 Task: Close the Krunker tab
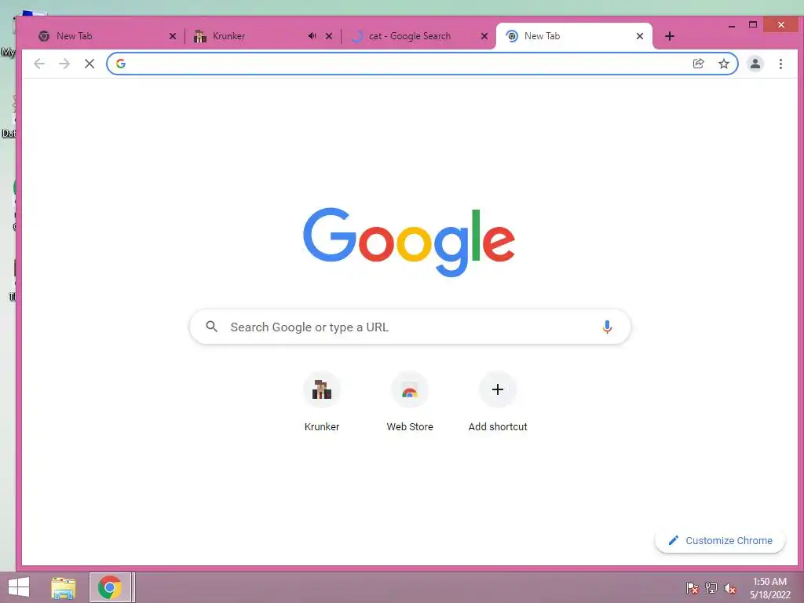coord(329,36)
